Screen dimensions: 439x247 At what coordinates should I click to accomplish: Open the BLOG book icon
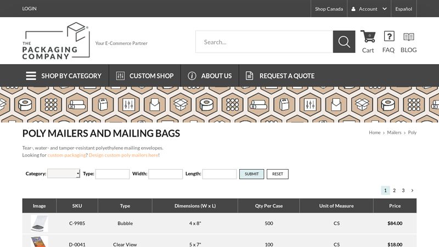[x=408, y=37]
